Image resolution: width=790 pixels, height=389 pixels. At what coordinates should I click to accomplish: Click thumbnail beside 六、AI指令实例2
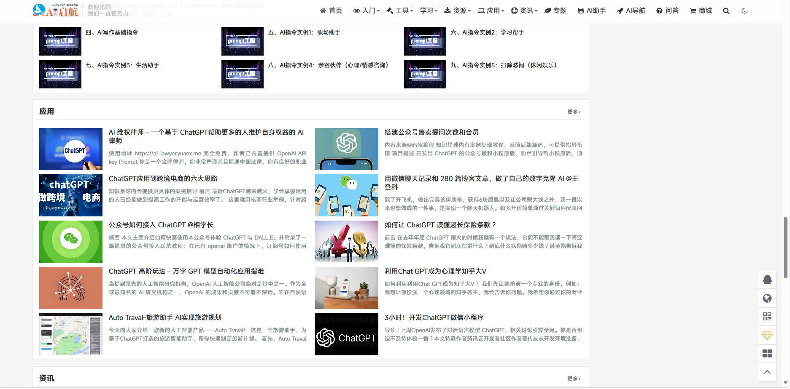(425, 41)
